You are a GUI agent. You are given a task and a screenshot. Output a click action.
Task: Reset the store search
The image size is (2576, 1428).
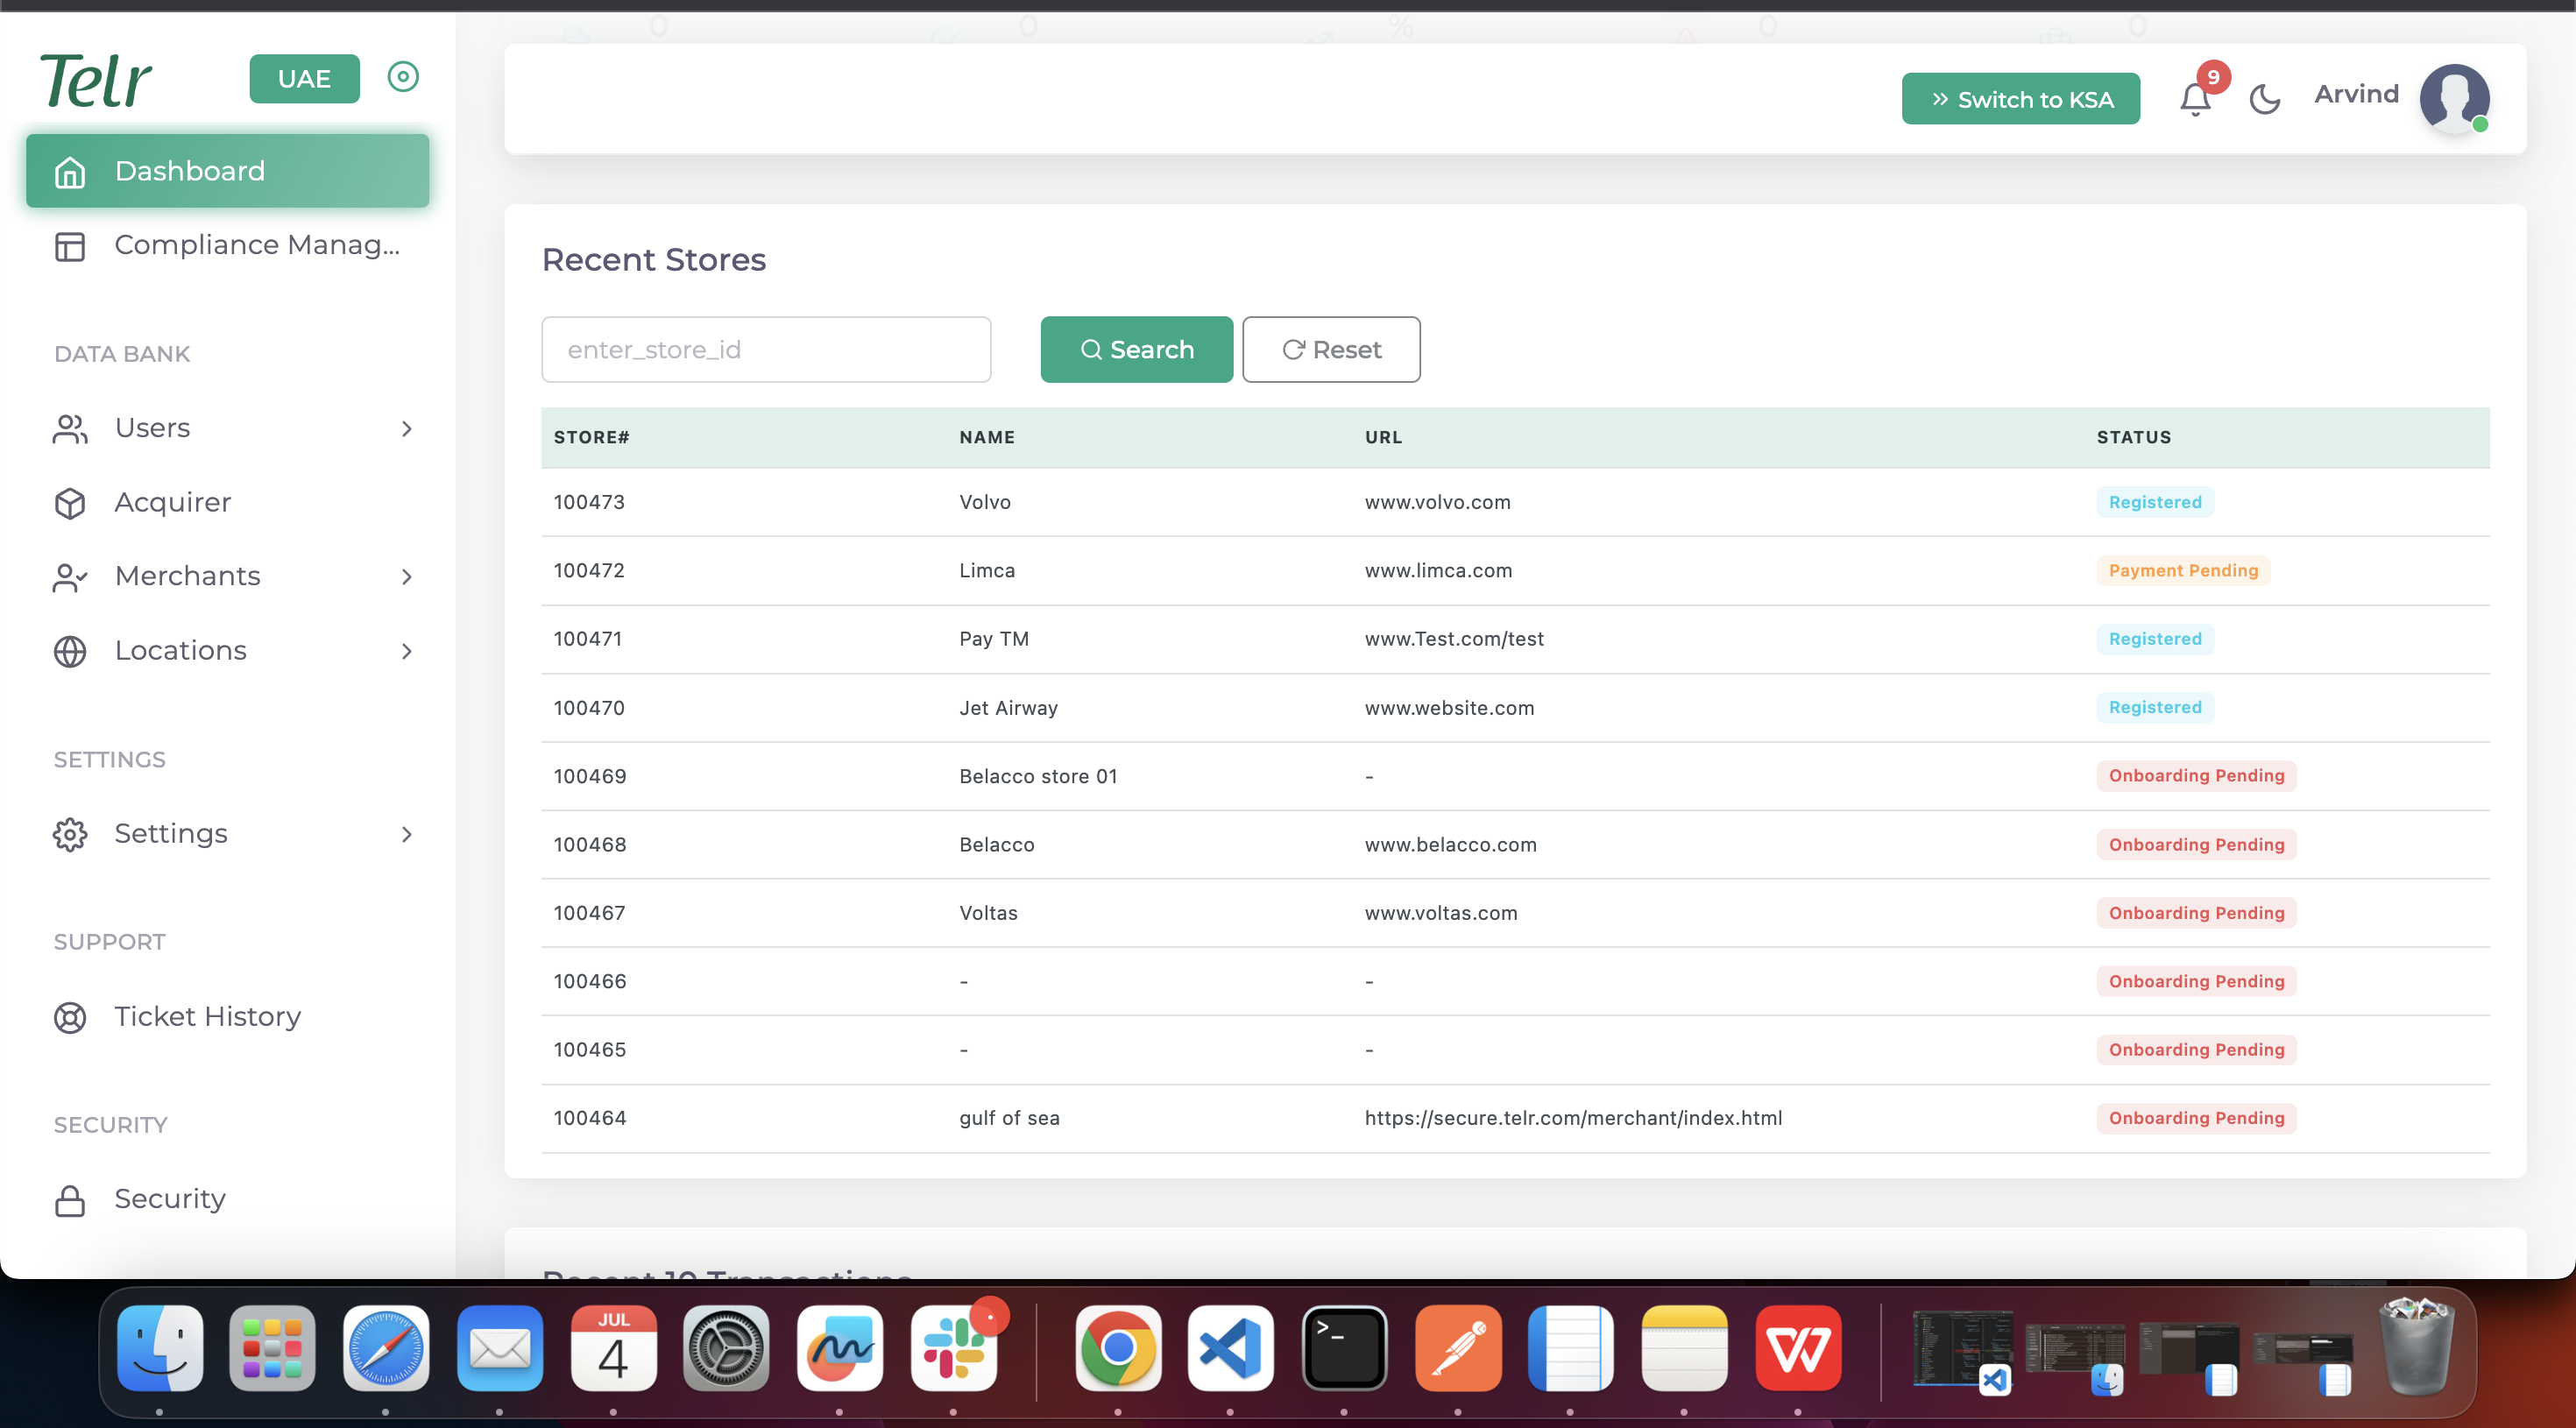(x=1331, y=349)
